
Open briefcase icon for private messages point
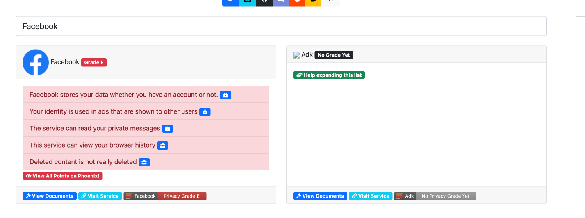click(x=167, y=129)
